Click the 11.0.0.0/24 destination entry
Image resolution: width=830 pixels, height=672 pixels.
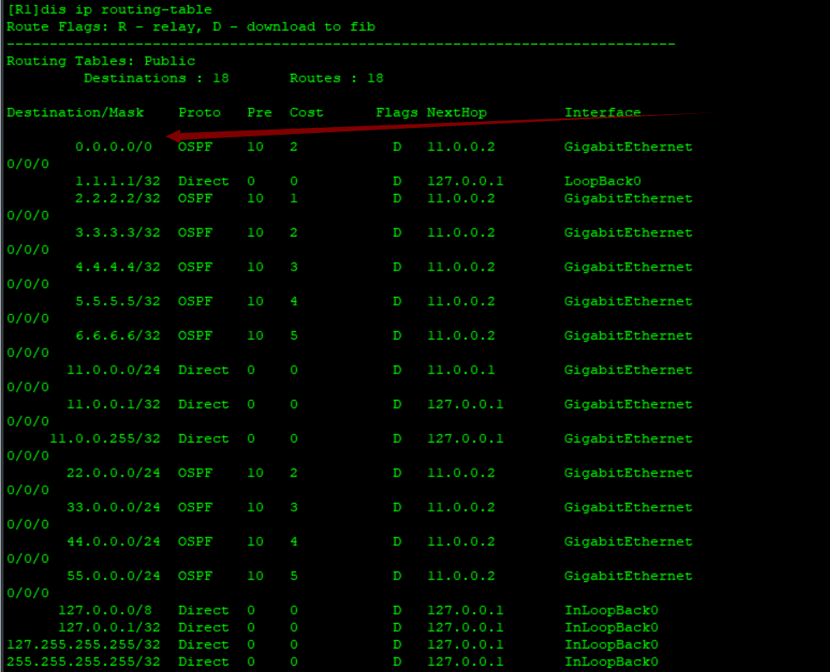113,371
